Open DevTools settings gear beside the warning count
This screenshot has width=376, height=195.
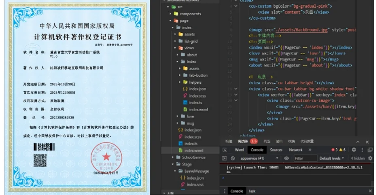click(x=354, y=150)
